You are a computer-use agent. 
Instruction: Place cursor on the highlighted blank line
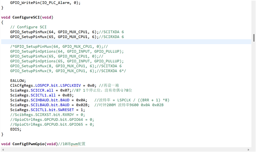pyautogui.click(x=126, y=42)
